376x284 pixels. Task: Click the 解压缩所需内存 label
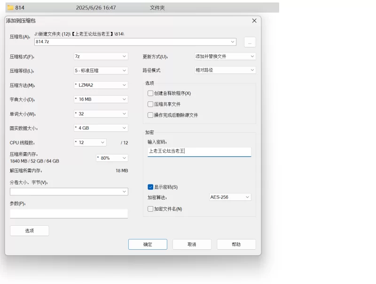click(x=26, y=171)
